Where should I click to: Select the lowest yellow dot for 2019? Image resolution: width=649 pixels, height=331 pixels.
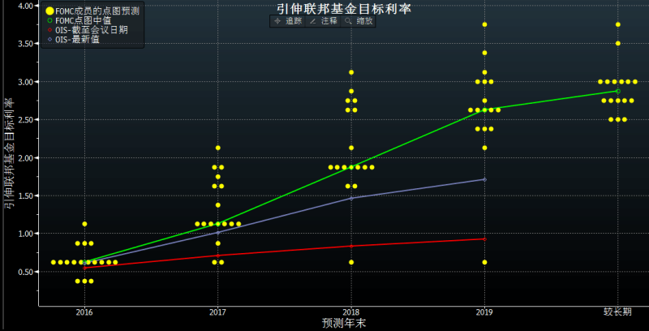(484, 262)
